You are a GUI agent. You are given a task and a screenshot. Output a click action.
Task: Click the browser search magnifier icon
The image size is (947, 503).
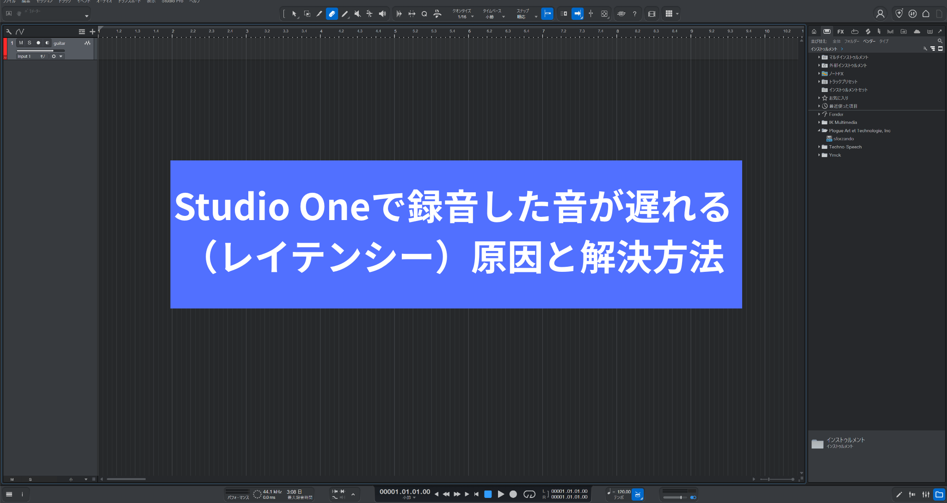[x=940, y=41]
